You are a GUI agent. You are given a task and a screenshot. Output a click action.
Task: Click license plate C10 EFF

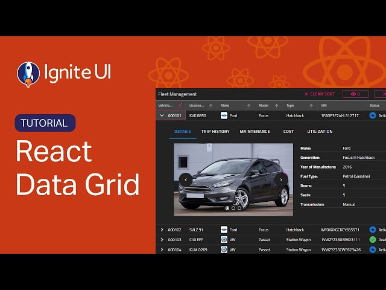tap(196, 240)
